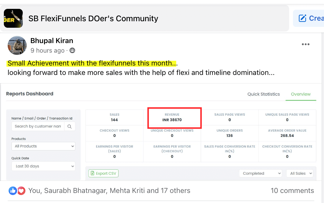The width and height of the screenshot is (324, 203).
Task: Click the search by customer name field
Action: [38, 126]
